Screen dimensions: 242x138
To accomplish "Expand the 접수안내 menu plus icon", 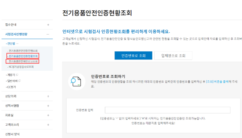I will pyautogui.click(x=48, y=25).
